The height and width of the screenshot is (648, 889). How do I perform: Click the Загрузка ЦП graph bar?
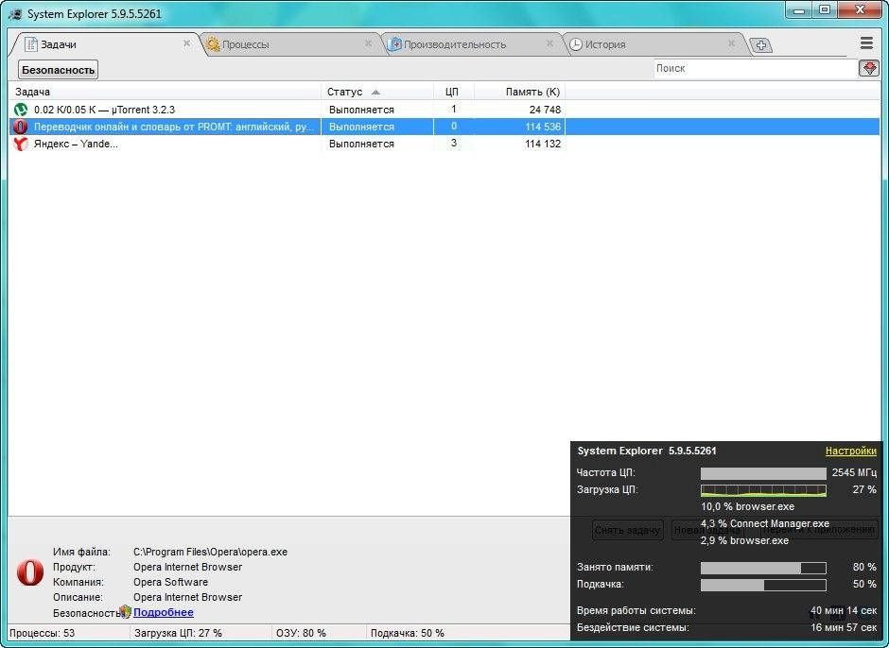(x=763, y=490)
